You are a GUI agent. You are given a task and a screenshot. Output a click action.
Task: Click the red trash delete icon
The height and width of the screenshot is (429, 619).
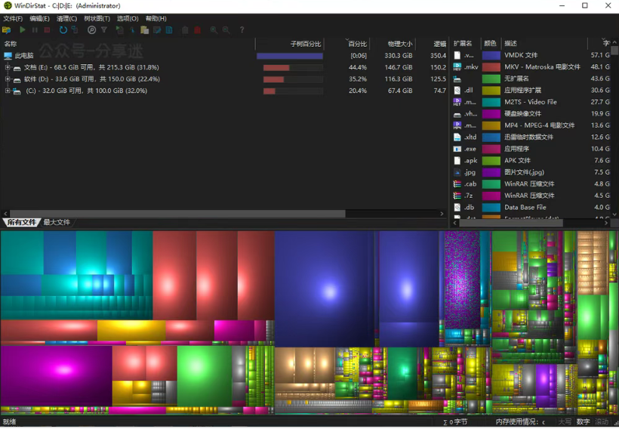tap(197, 30)
